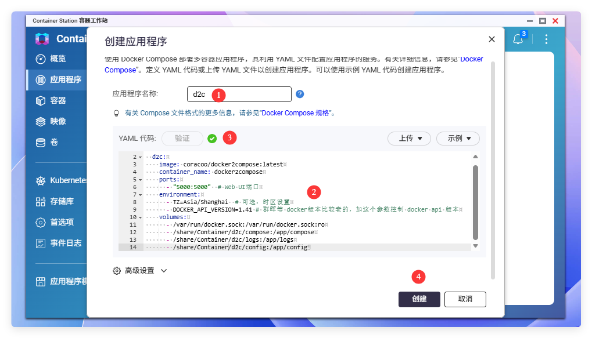
Task: Go to 存储库 in the sidebar
Action: pyautogui.click(x=62, y=201)
